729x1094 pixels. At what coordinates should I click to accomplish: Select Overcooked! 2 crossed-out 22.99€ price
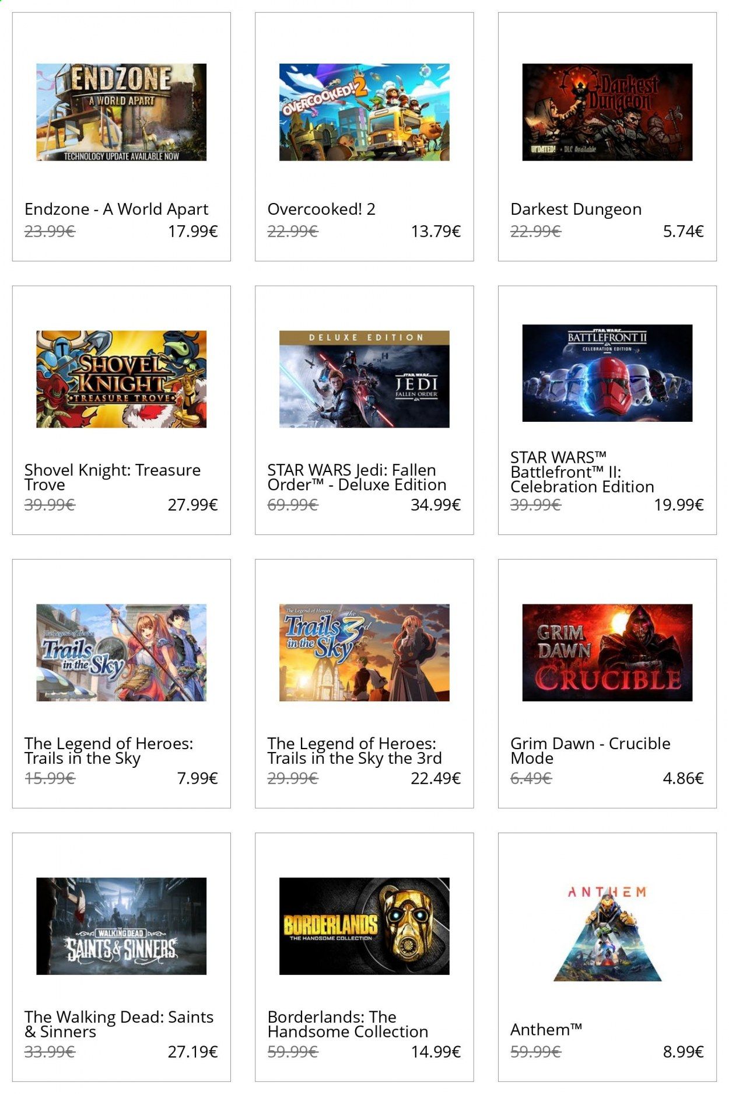tap(293, 232)
